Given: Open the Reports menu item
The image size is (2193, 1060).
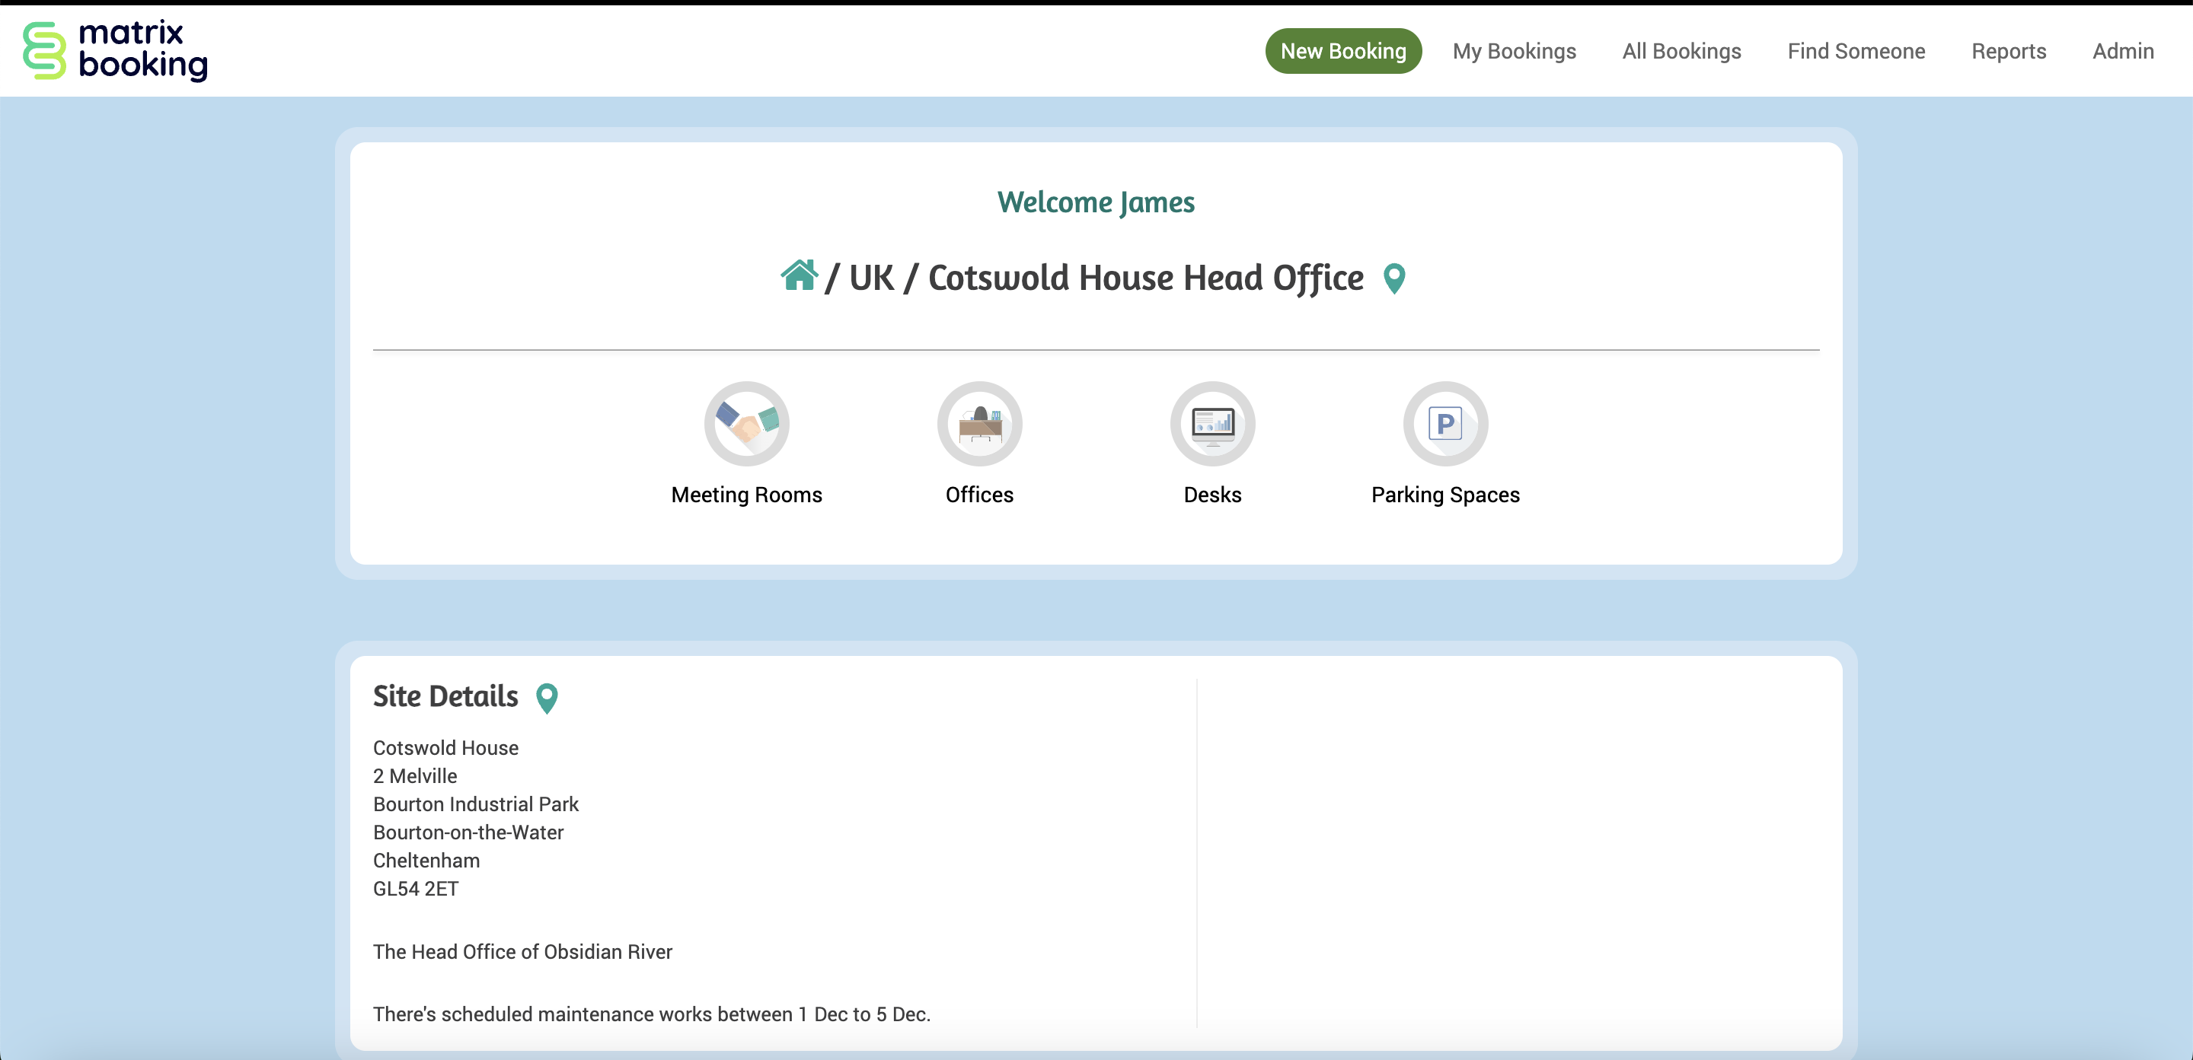Looking at the screenshot, I should click(x=2008, y=51).
